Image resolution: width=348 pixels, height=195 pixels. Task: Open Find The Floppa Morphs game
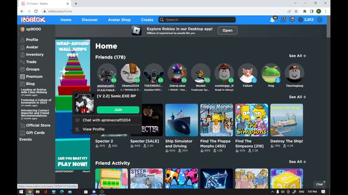click(216, 120)
